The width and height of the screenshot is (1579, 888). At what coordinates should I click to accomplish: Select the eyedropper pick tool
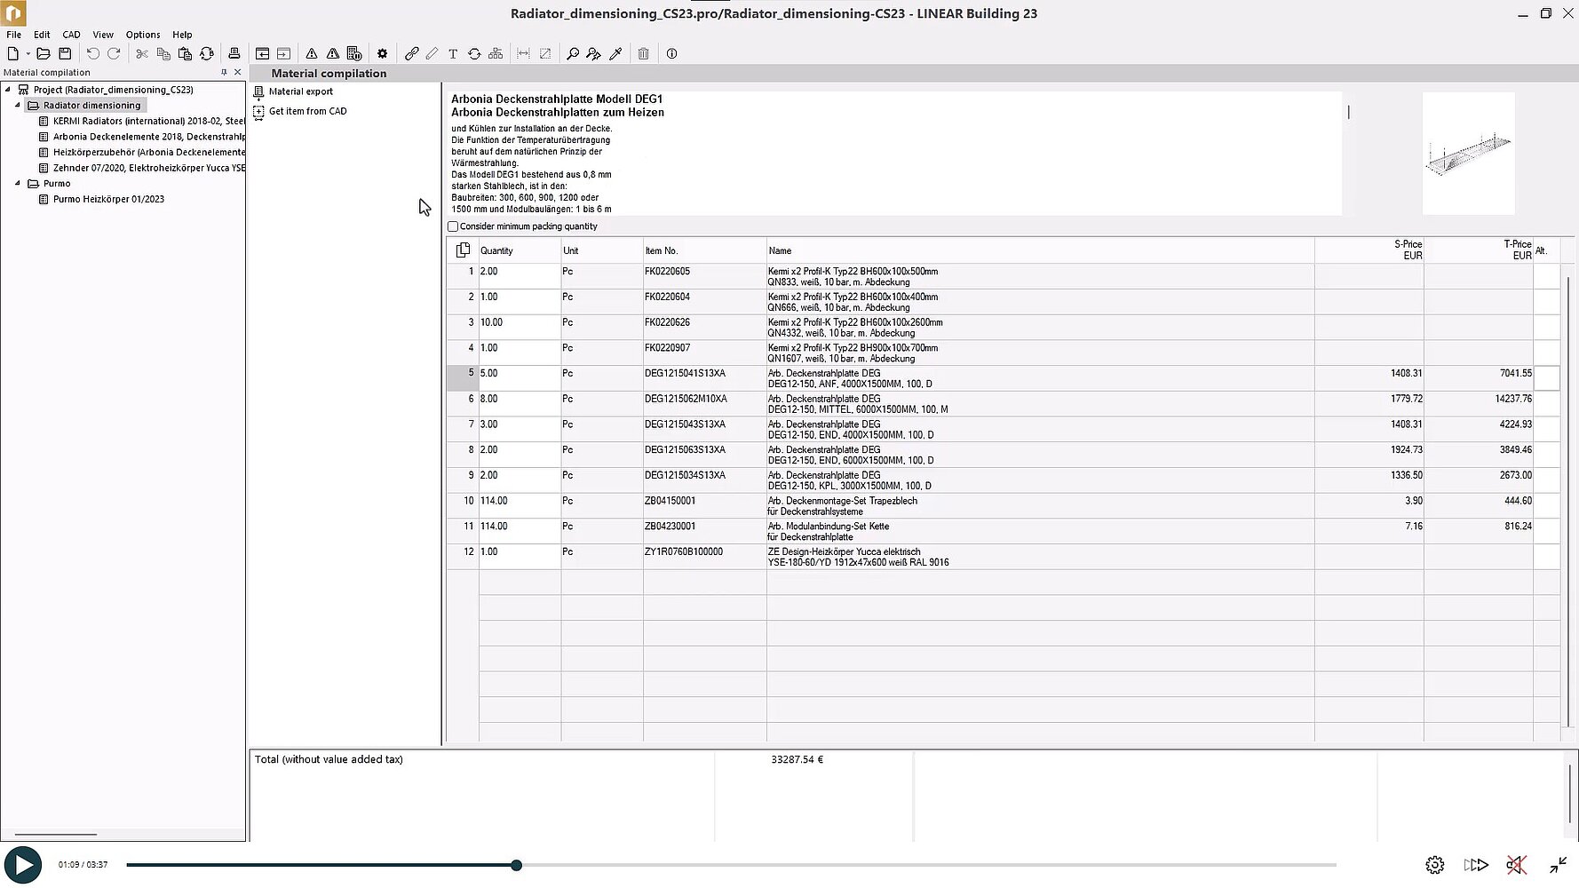tap(615, 54)
